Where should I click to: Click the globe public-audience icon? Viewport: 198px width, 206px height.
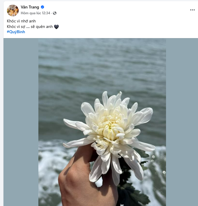pyautogui.click(x=55, y=13)
